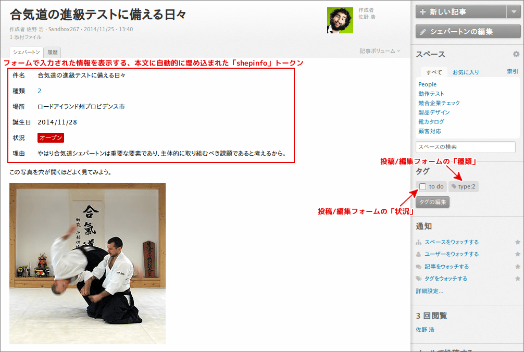Expand the 記事ボリューム dropdown
Screen dimensions: 524x352
tap(380, 51)
